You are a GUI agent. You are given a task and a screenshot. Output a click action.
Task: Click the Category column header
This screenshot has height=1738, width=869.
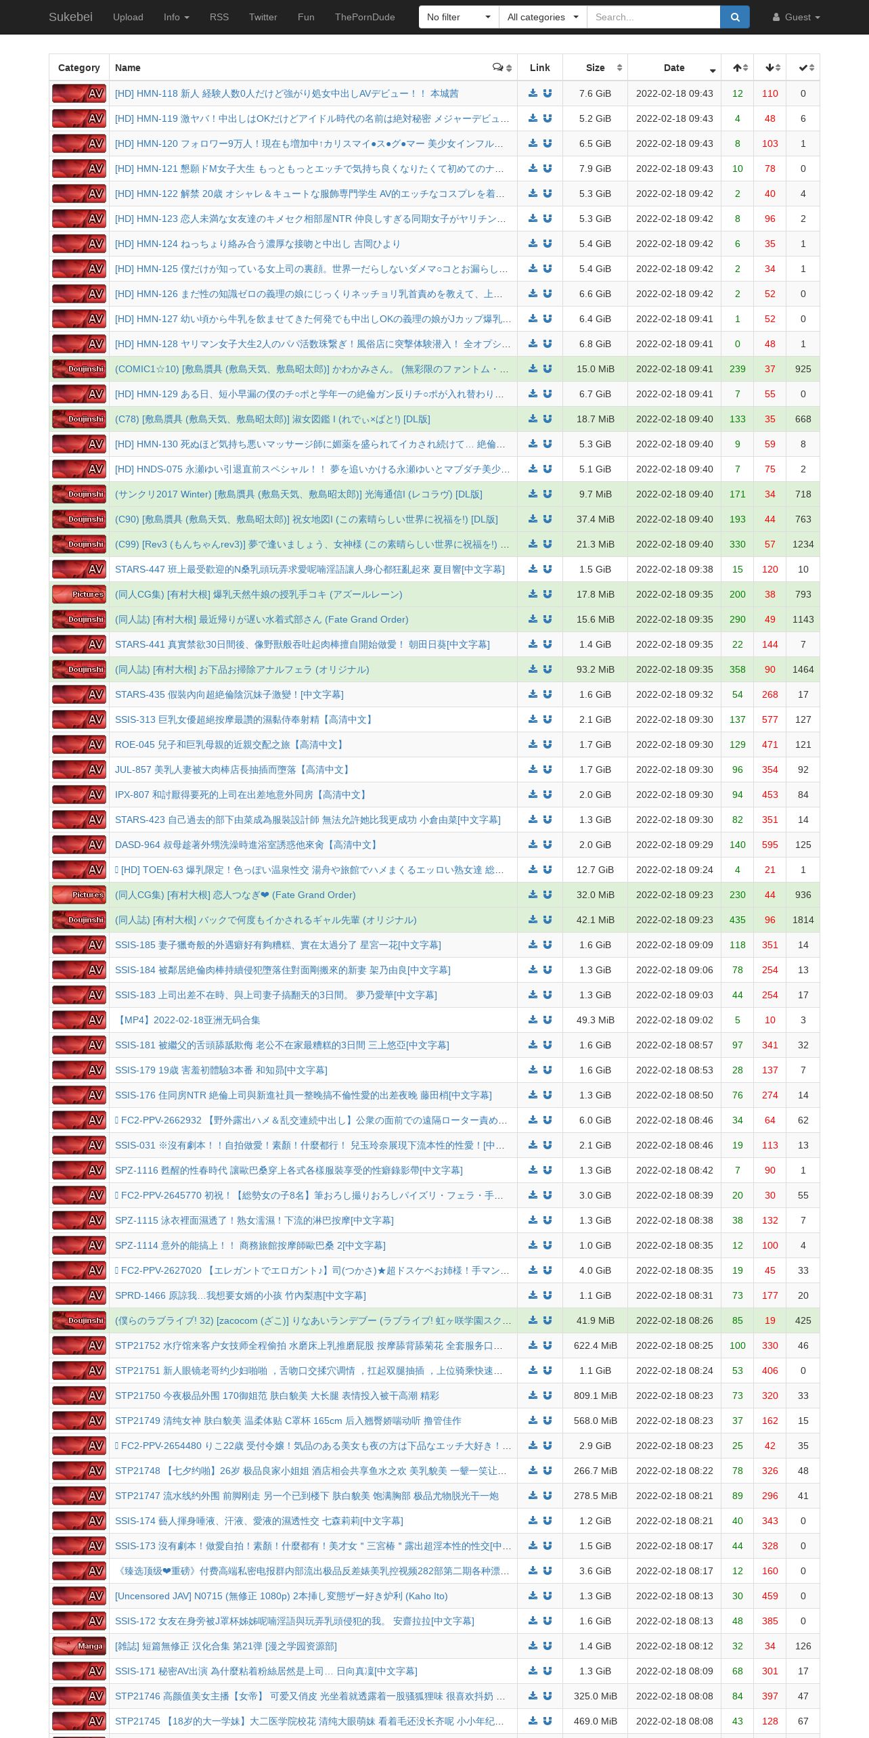(79, 68)
